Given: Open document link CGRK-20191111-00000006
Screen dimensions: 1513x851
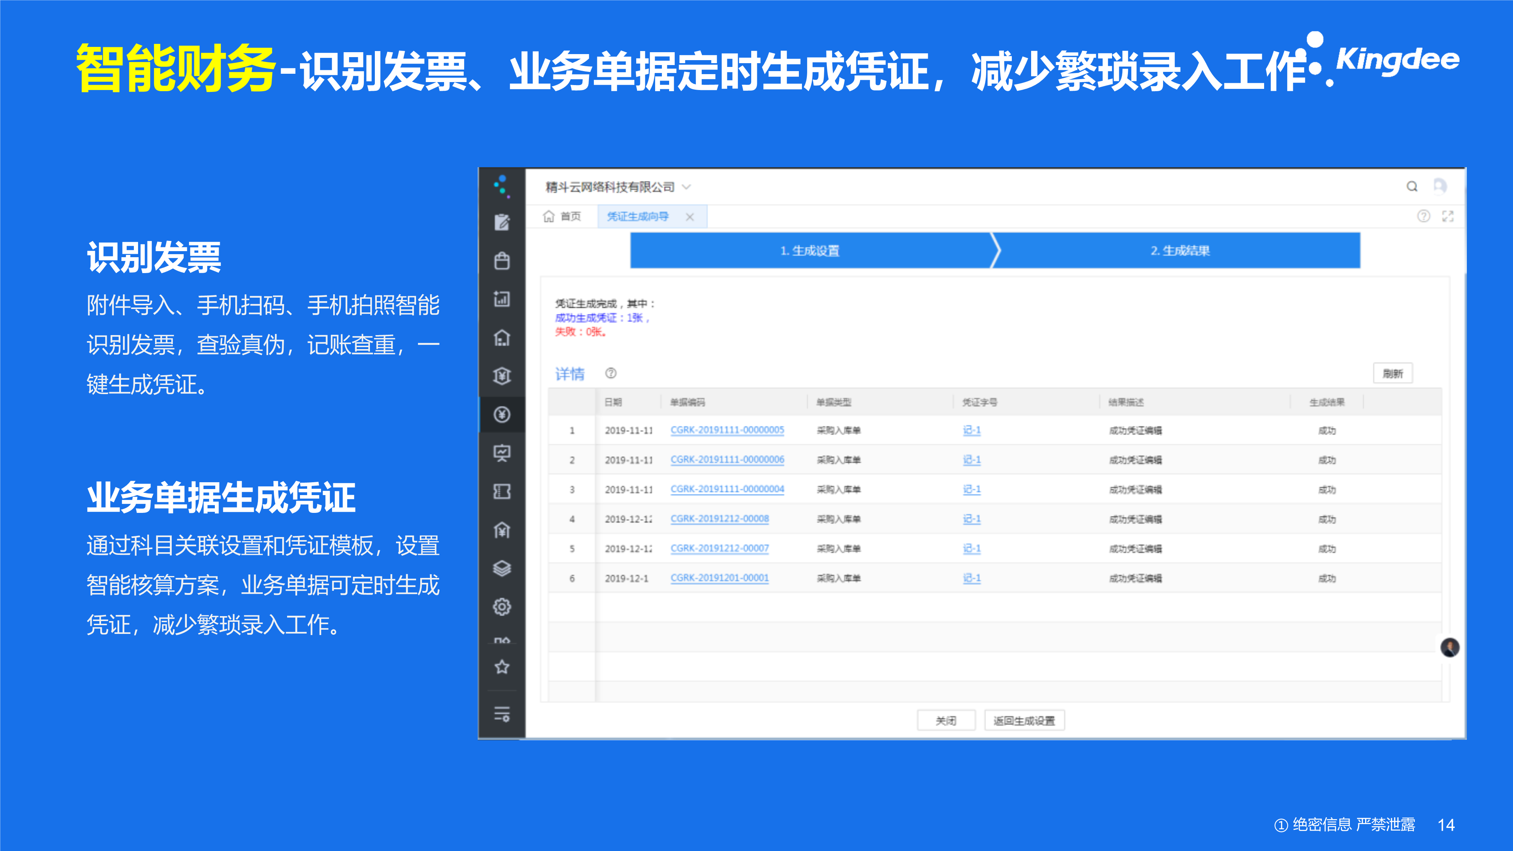Looking at the screenshot, I should 727,459.
